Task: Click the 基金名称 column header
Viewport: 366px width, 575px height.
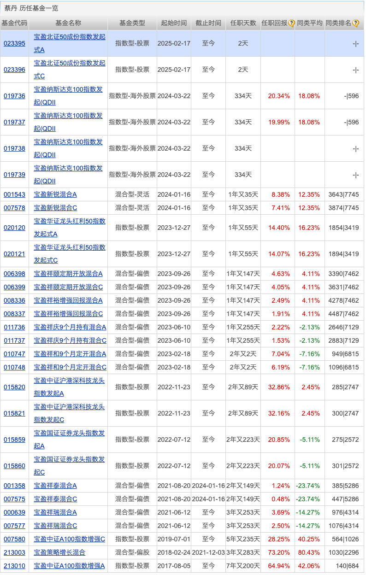Action: coord(68,23)
